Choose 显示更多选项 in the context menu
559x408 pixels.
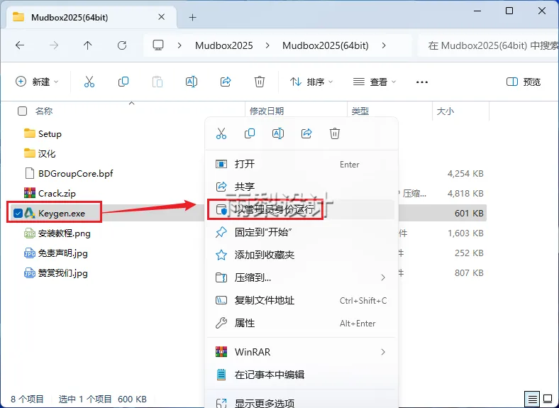pos(301,403)
